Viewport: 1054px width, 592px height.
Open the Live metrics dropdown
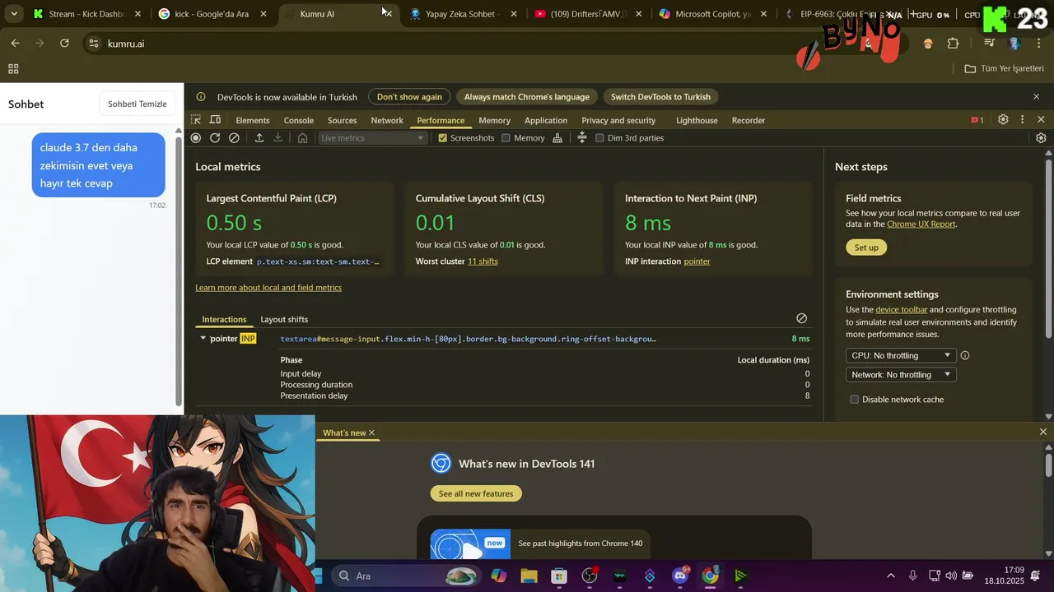coord(373,138)
